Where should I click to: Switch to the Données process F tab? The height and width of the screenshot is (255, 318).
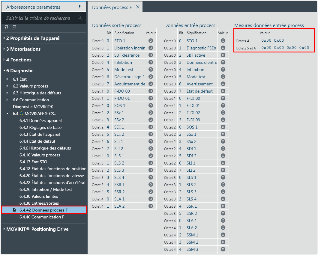tap(112, 7)
